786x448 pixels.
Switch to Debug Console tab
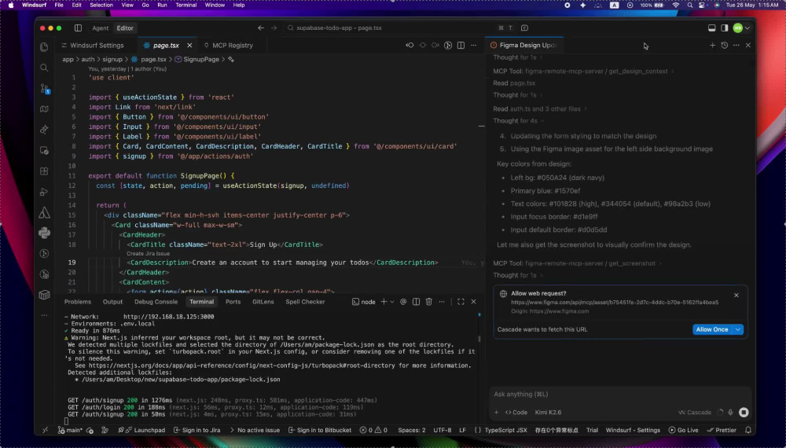point(156,302)
